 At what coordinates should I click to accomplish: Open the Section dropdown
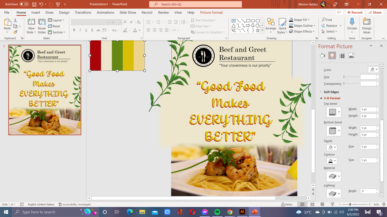(x=57, y=32)
